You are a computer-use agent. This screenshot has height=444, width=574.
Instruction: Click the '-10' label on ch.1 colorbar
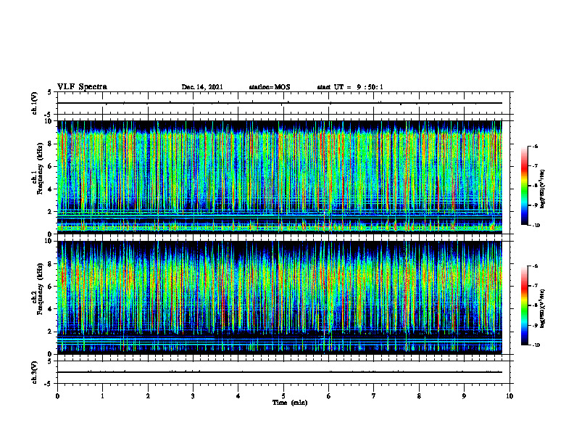pos(536,226)
